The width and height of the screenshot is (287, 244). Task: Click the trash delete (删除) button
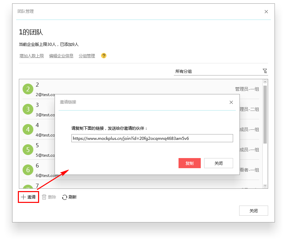pos(49,197)
